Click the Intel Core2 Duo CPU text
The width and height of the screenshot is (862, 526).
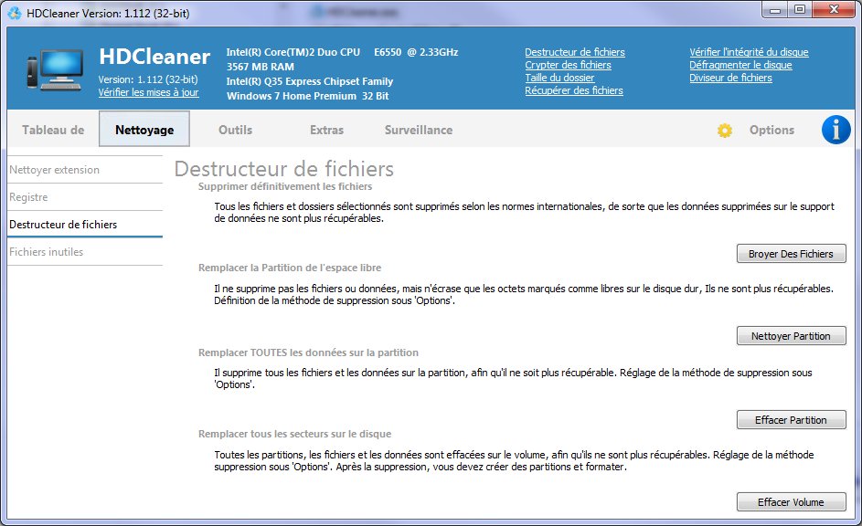click(342, 52)
